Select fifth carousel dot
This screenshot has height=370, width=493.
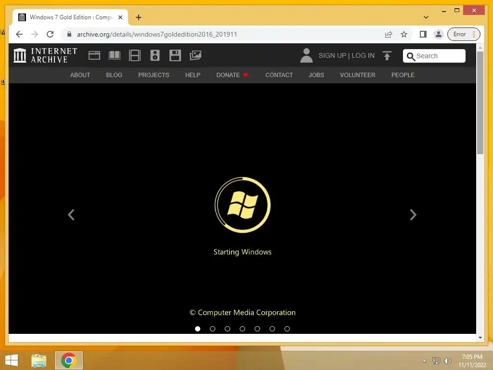[x=257, y=329]
